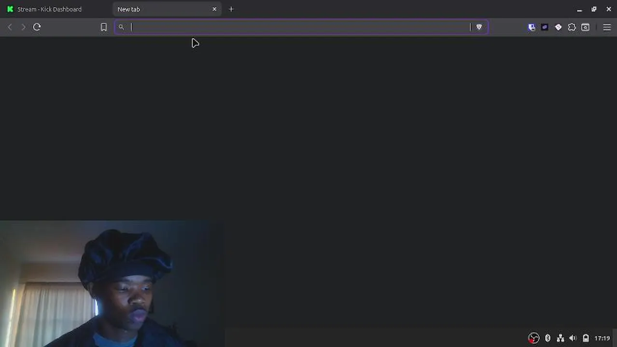Bookmark this page with the bookmark icon
The width and height of the screenshot is (617, 347).
(x=103, y=27)
